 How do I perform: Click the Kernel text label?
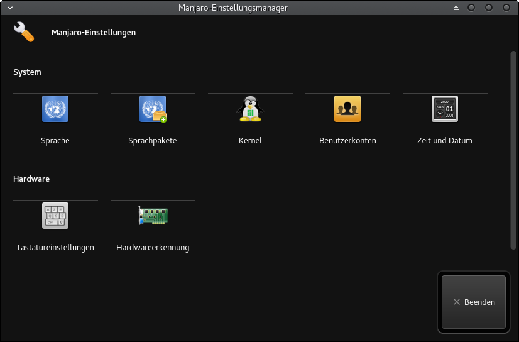pyautogui.click(x=250, y=141)
